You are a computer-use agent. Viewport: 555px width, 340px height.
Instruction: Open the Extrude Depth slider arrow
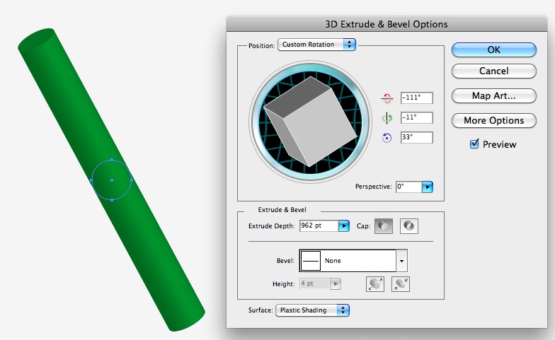(x=344, y=226)
